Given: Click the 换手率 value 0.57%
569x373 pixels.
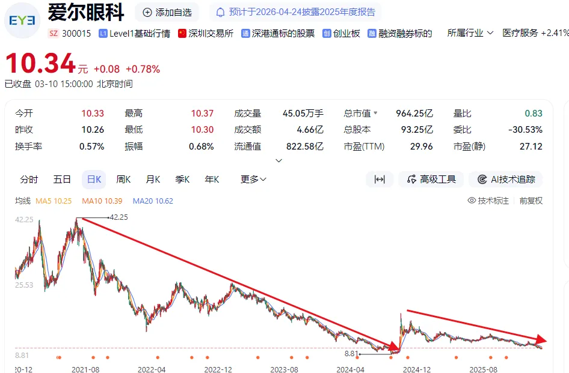Looking at the screenshot, I should point(92,147).
